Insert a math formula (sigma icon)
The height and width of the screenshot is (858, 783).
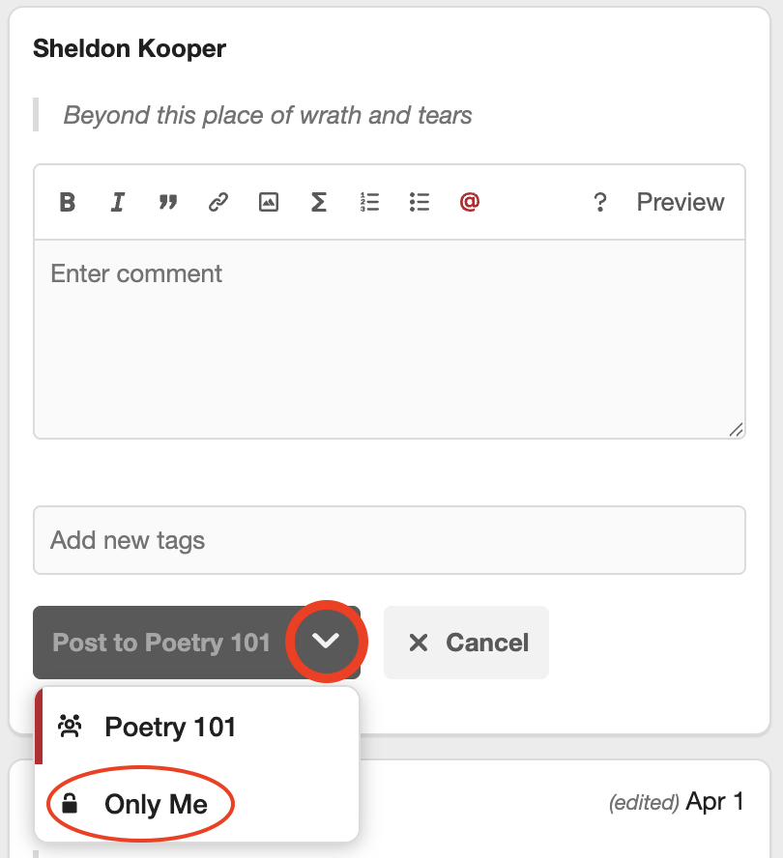tap(318, 202)
